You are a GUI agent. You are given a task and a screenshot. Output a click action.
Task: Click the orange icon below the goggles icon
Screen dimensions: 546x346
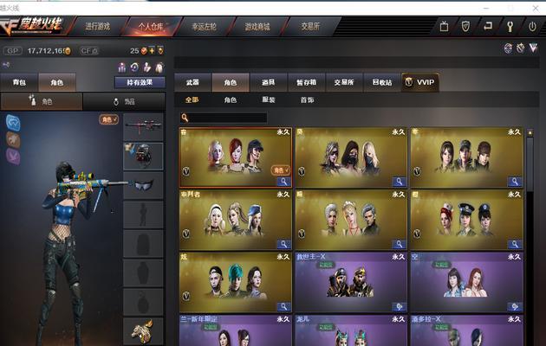(x=13, y=139)
